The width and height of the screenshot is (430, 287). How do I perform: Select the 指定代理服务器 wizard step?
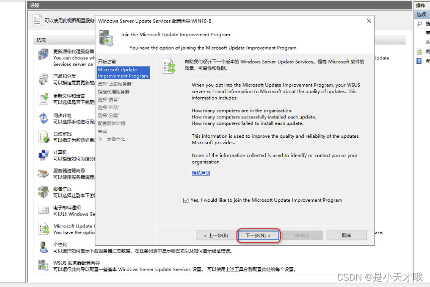(113, 92)
